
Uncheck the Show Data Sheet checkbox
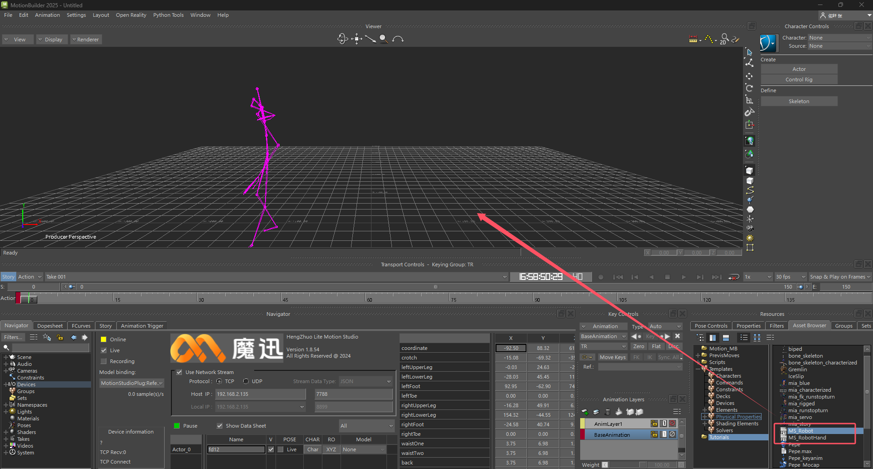click(220, 426)
